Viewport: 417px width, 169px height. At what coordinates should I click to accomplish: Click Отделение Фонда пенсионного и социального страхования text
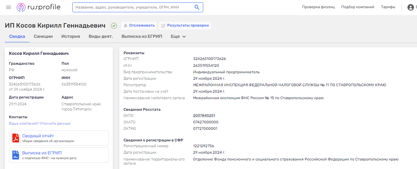296,159
